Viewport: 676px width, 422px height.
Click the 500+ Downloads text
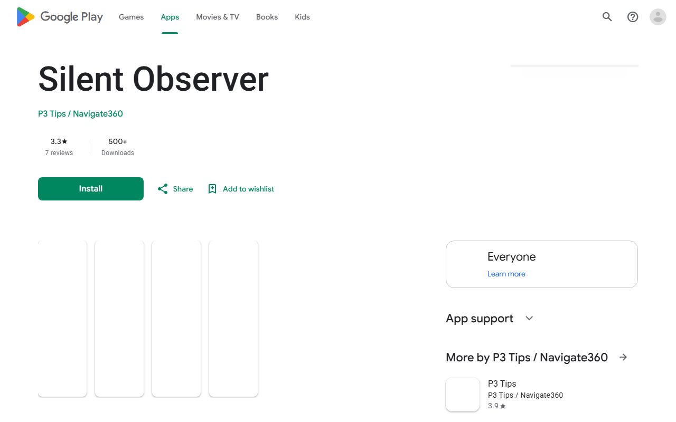click(x=118, y=147)
